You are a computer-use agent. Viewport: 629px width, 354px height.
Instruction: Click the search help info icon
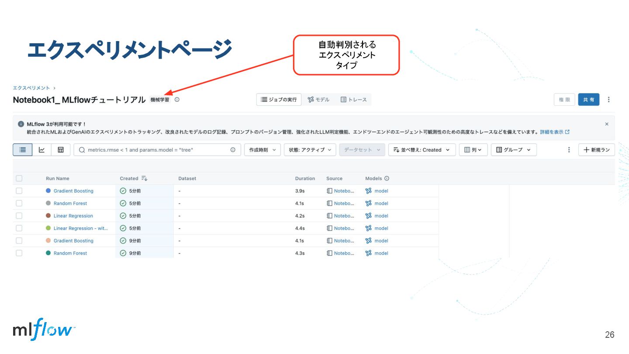click(x=233, y=150)
